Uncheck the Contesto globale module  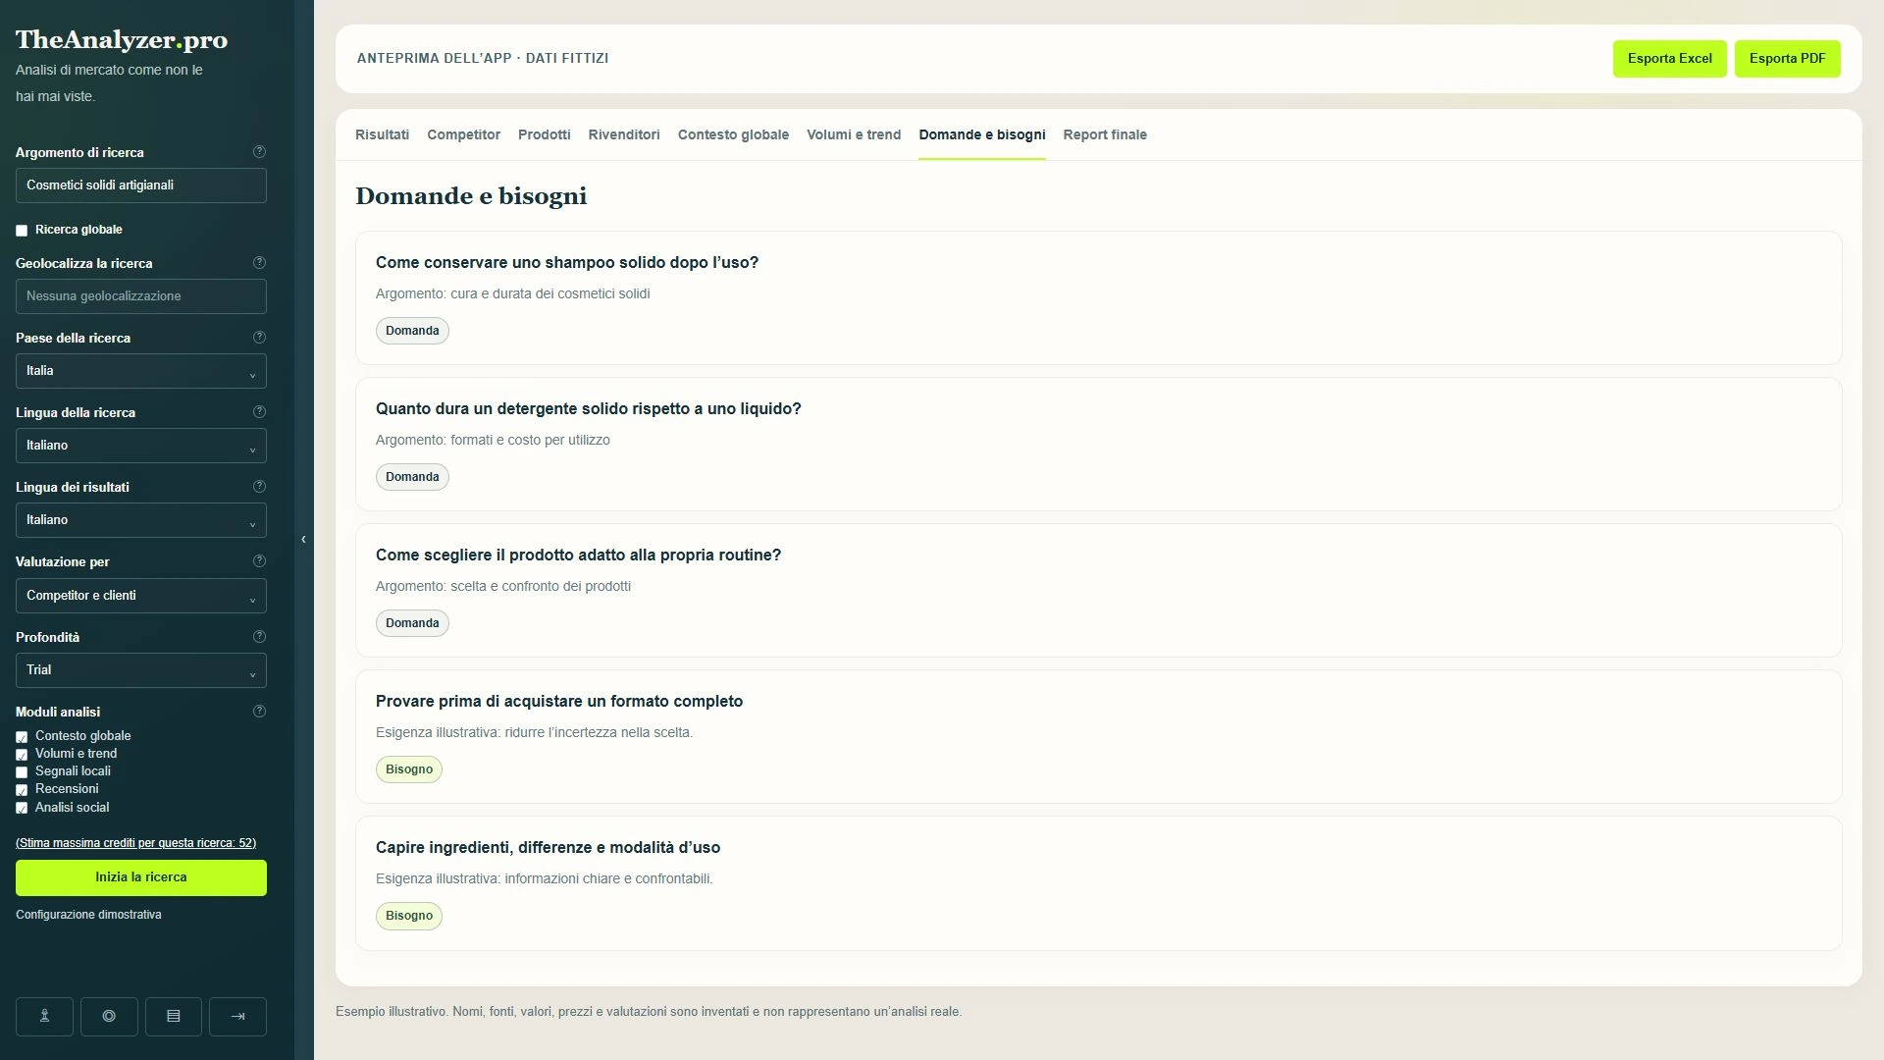pyautogui.click(x=22, y=737)
